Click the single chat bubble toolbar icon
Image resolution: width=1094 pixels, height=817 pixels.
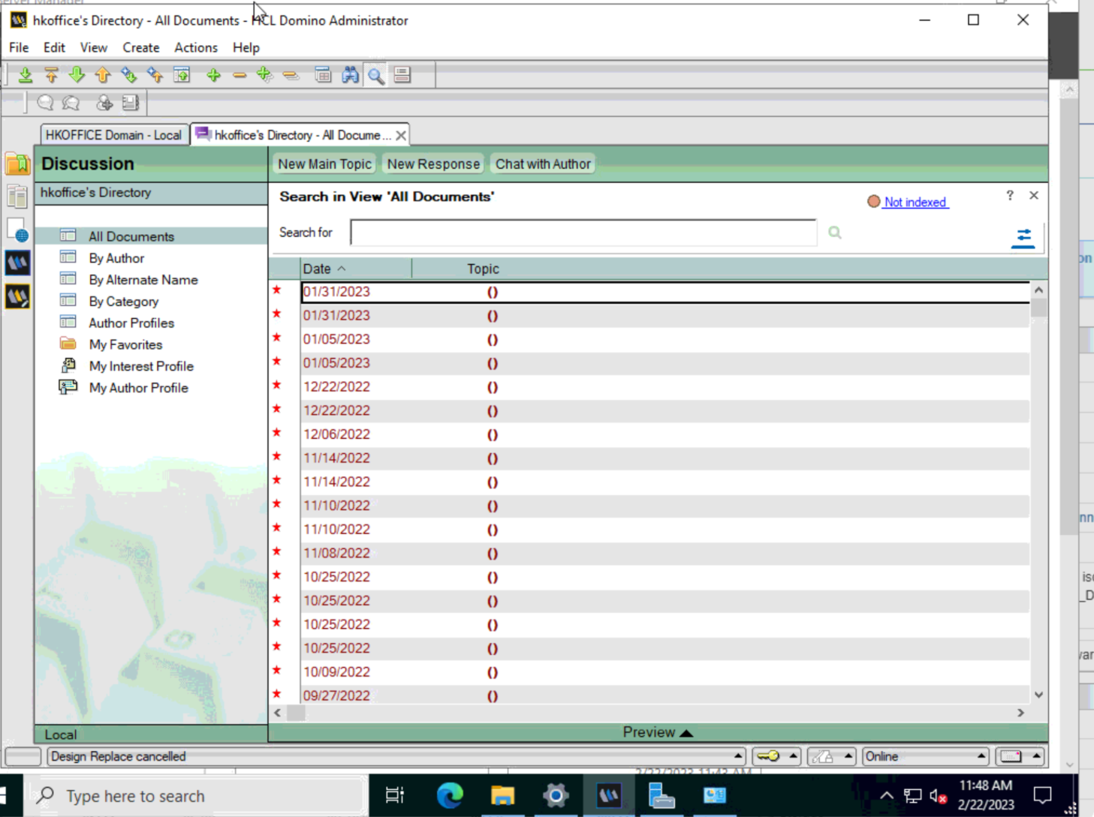pyautogui.click(x=45, y=103)
